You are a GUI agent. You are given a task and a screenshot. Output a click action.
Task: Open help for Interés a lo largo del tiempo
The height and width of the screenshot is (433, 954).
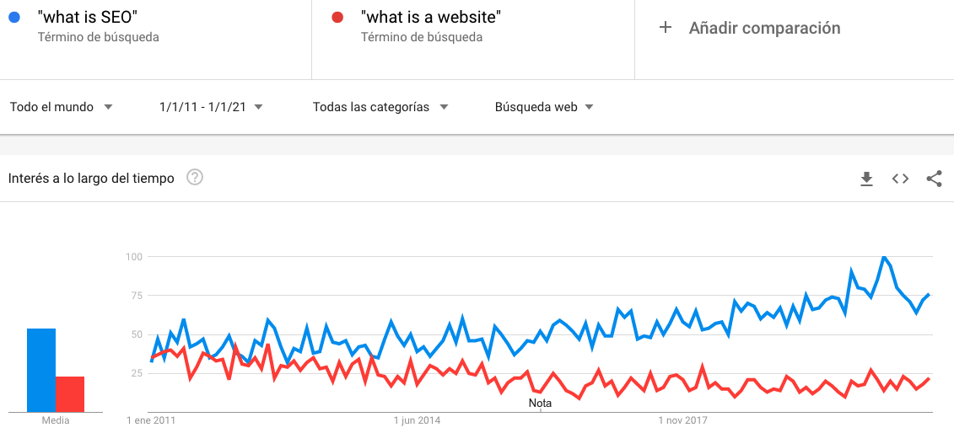[x=195, y=178]
